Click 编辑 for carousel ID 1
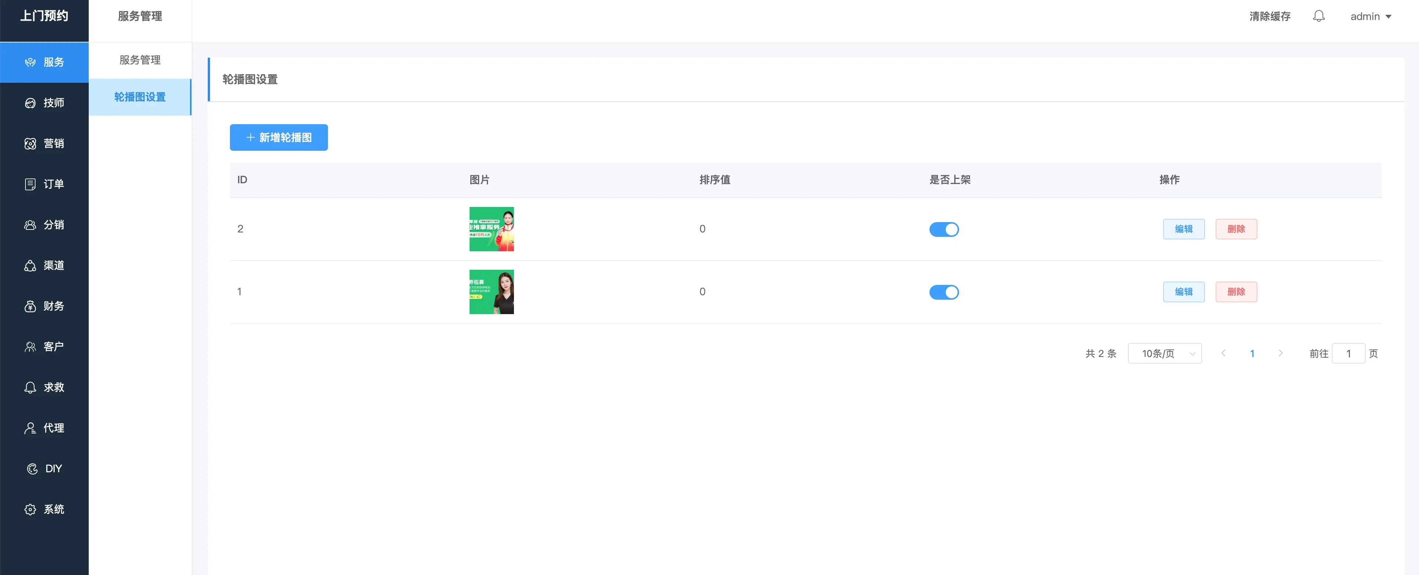1419x575 pixels. 1184,292
